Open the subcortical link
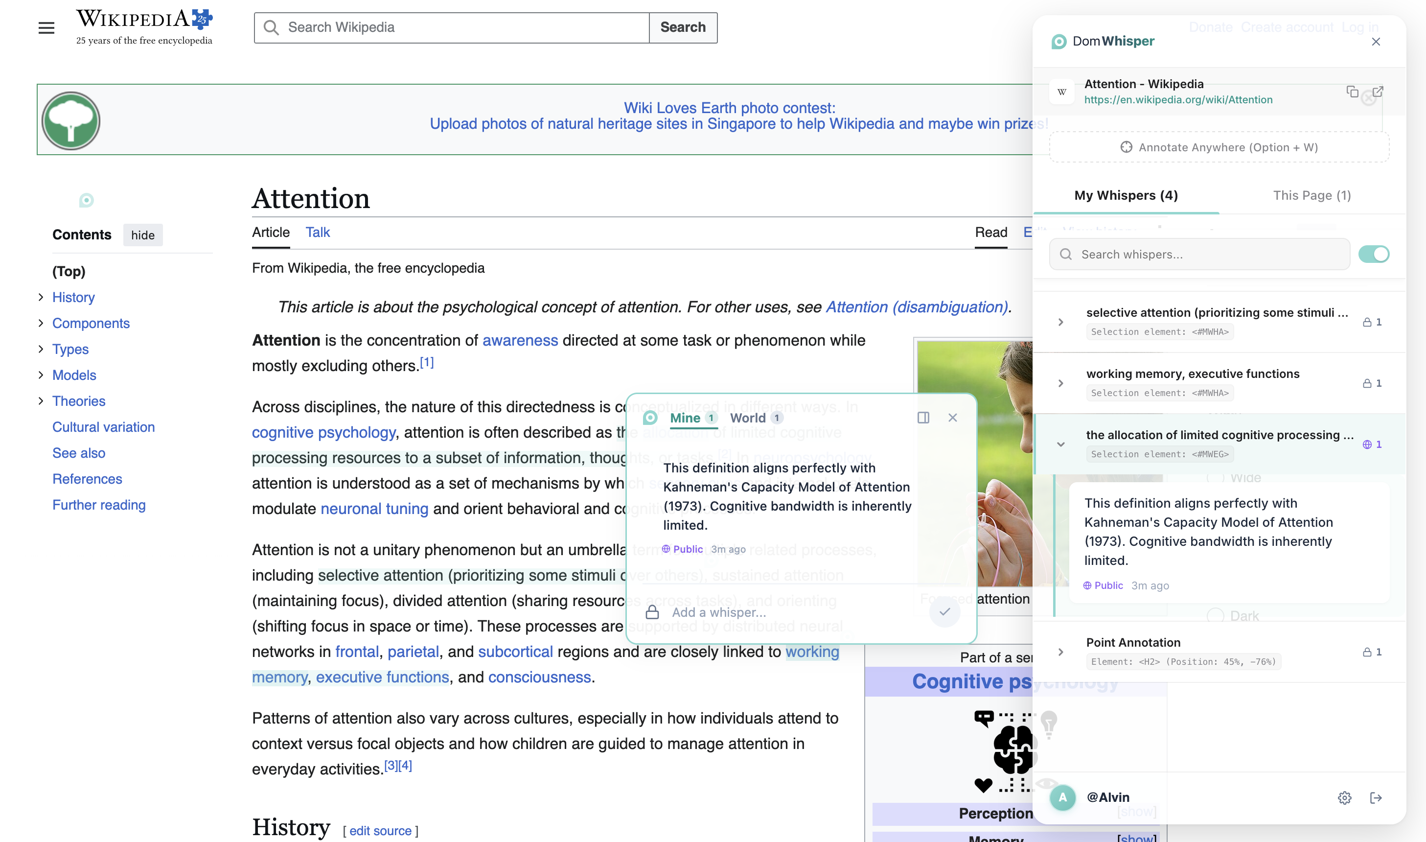Image resolution: width=1426 pixels, height=842 pixels. (515, 652)
